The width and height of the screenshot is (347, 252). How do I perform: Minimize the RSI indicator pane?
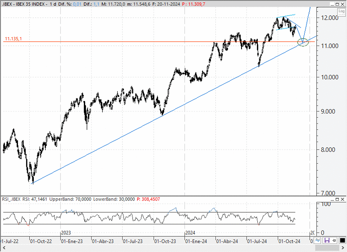pos(333,199)
